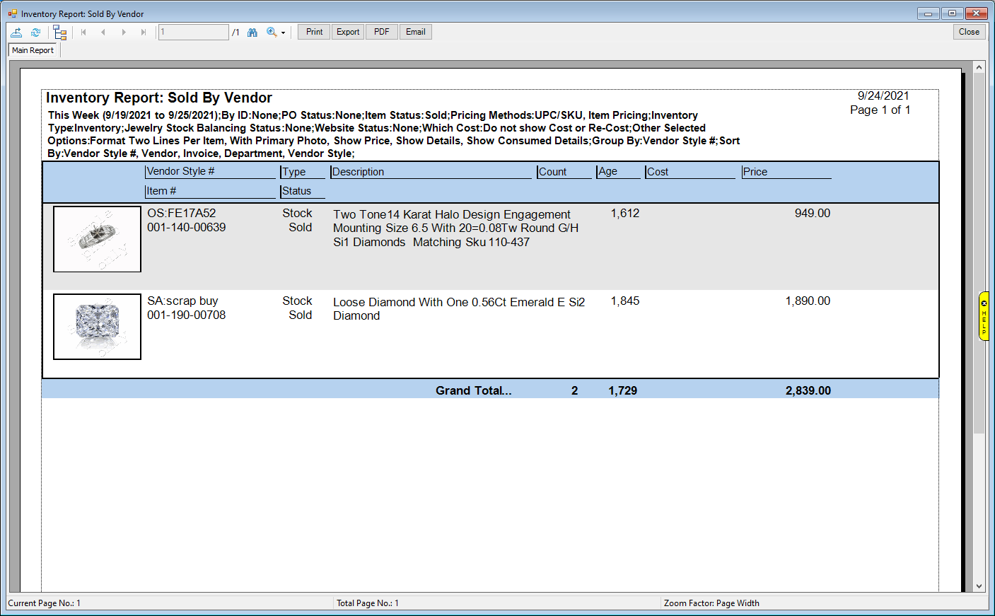Image resolution: width=995 pixels, height=616 pixels.
Task: Open the zoom level dropdown arrow
Action: (283, 33)
